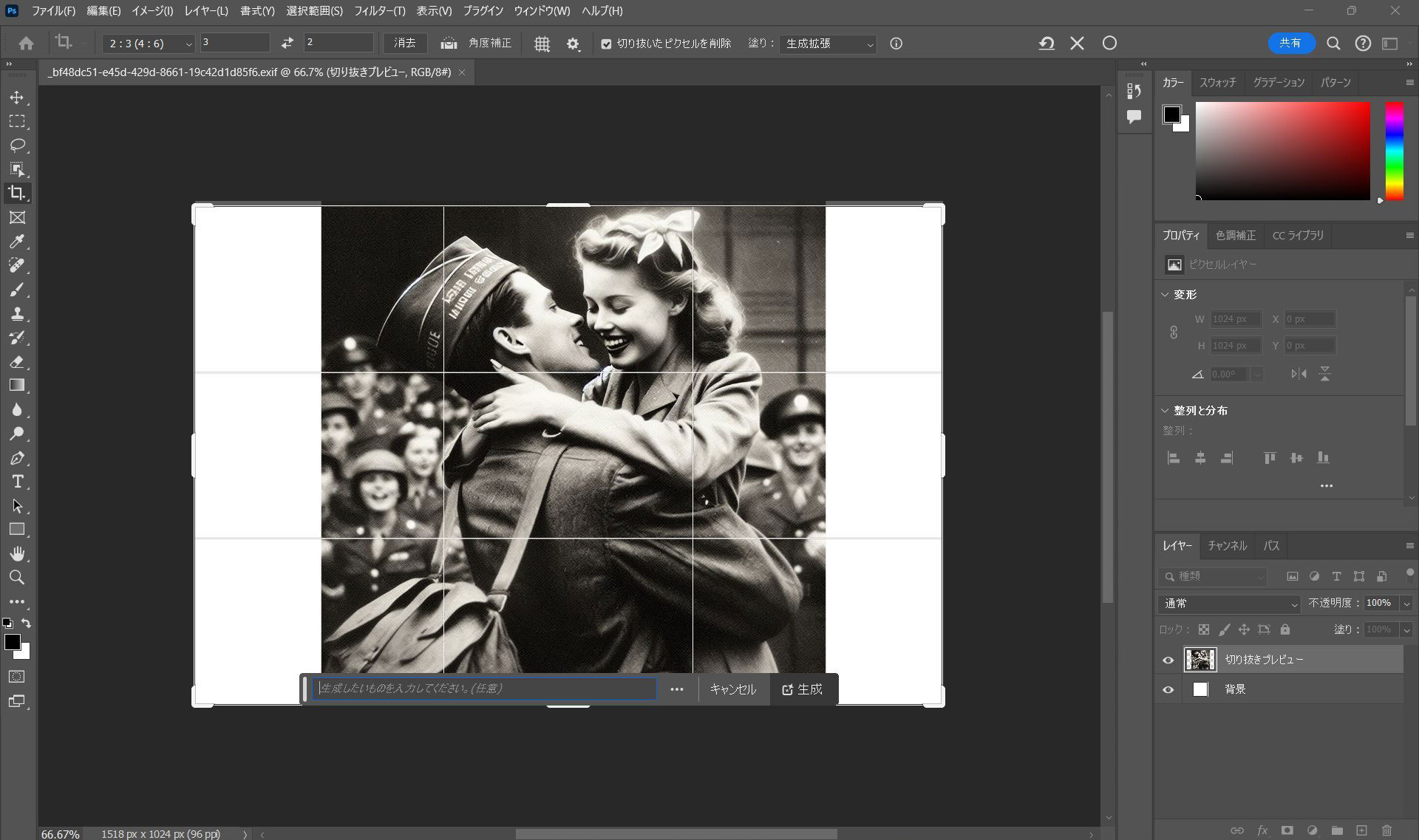Hide the 切り抜きプレビュー layer

tap(1168, 660)
